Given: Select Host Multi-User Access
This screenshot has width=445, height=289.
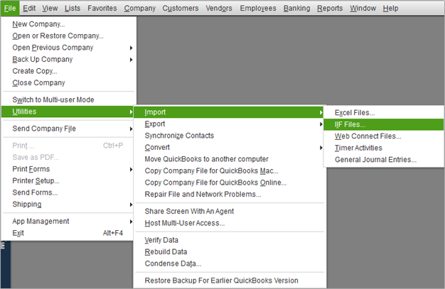Looking at the screenshot, I should [229, 223].
